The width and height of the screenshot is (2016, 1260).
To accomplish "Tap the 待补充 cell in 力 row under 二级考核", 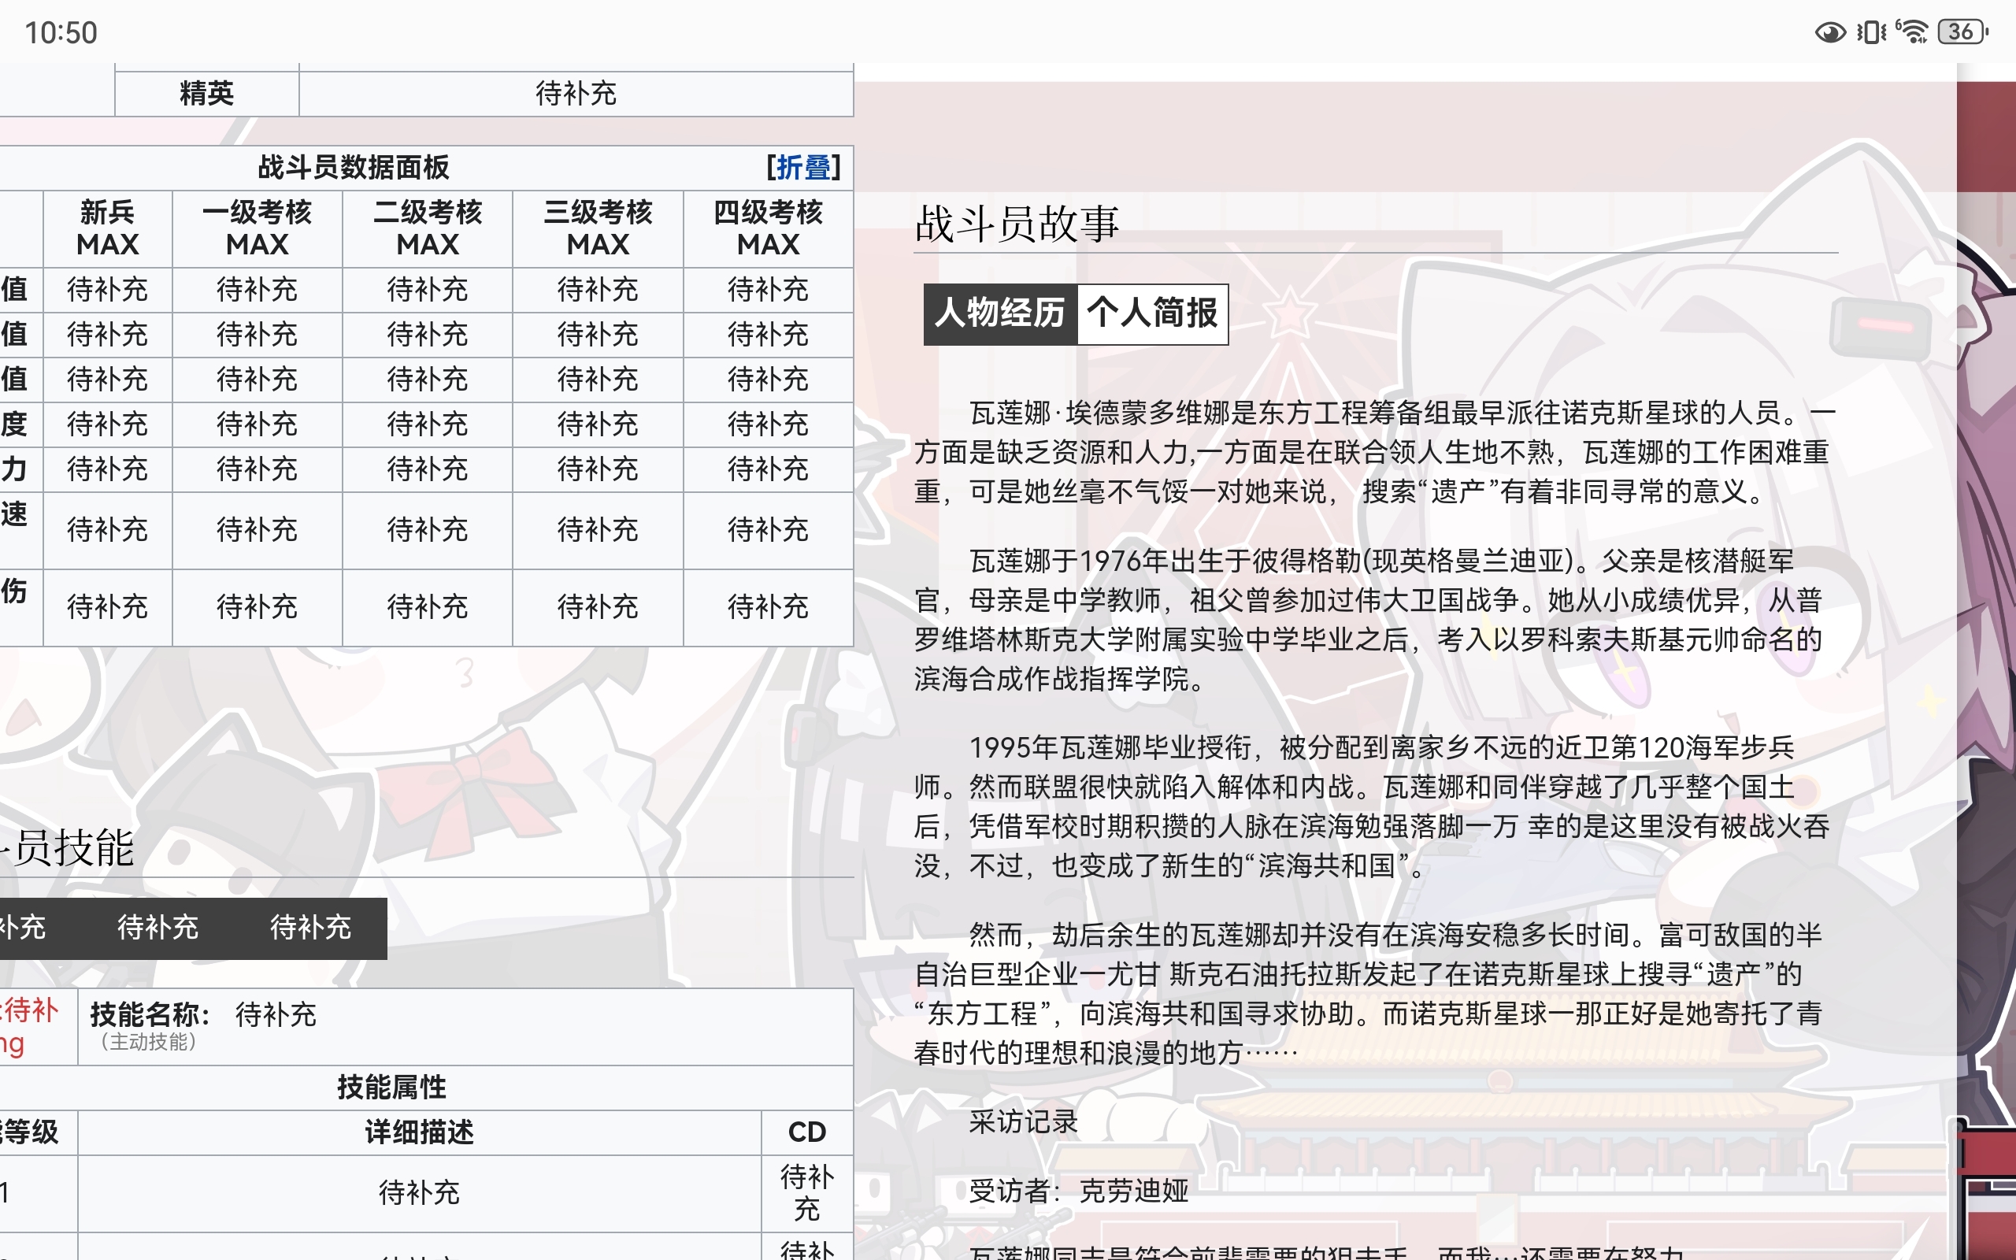I will point(428,469).
